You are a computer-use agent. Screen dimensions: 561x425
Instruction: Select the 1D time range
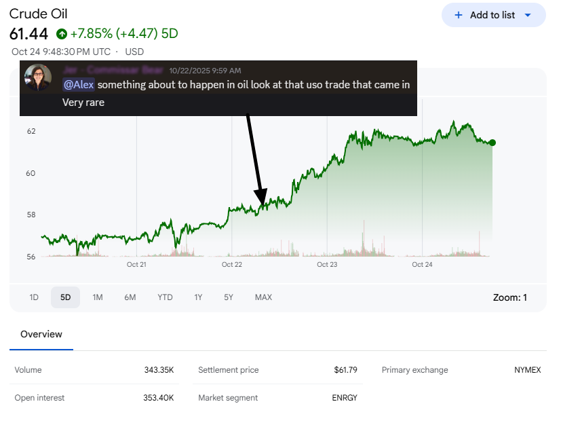coord(34,297)
